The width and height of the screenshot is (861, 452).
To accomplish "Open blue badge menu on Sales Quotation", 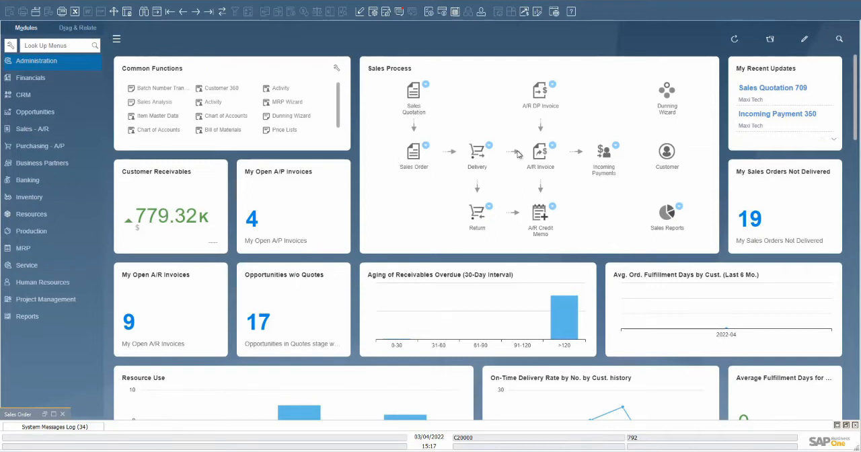I will [426, 84].
